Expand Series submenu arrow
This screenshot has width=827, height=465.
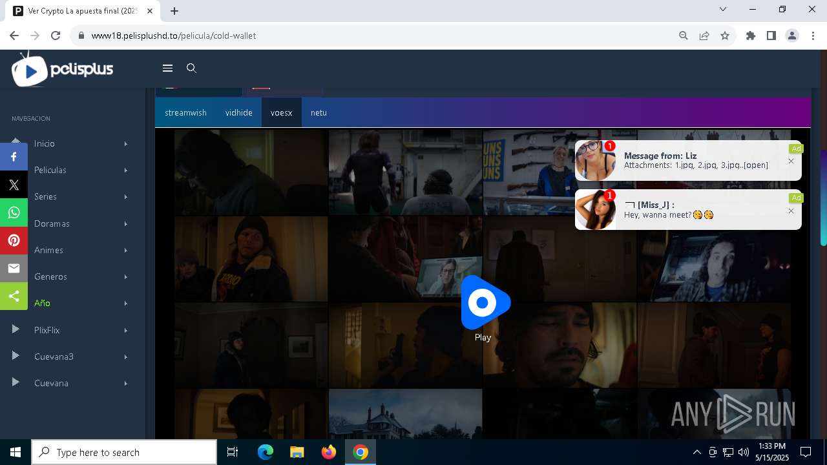click(126, 196)
